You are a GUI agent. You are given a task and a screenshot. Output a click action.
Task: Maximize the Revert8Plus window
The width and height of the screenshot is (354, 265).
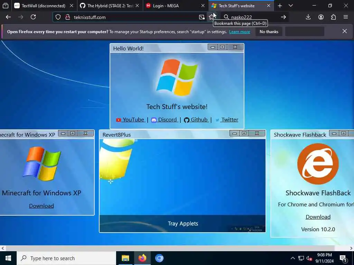[x=244, y=134]
